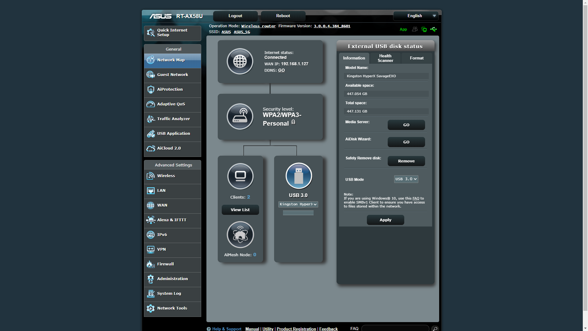Viewport: 588px width, 331px height.
Task: Click the guest network users header icon
Action: [415, 29]
